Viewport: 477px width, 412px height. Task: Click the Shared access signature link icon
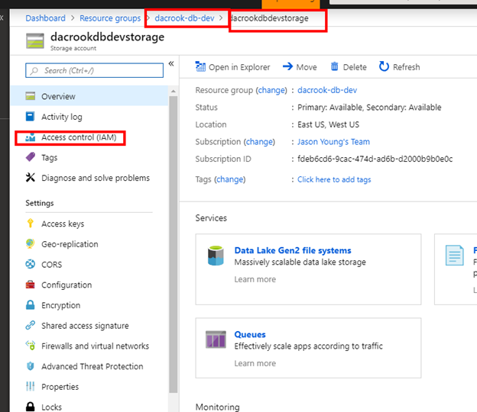tap(30, 325)
